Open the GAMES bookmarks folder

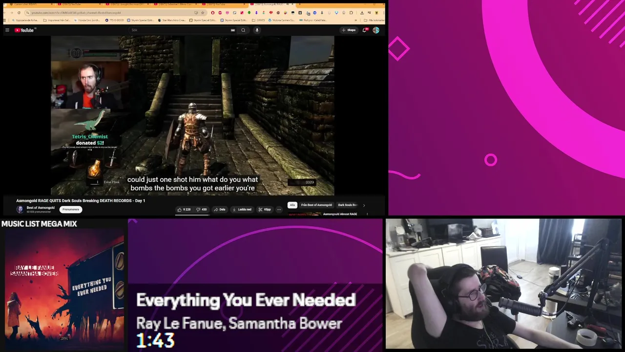click(259, 20)
